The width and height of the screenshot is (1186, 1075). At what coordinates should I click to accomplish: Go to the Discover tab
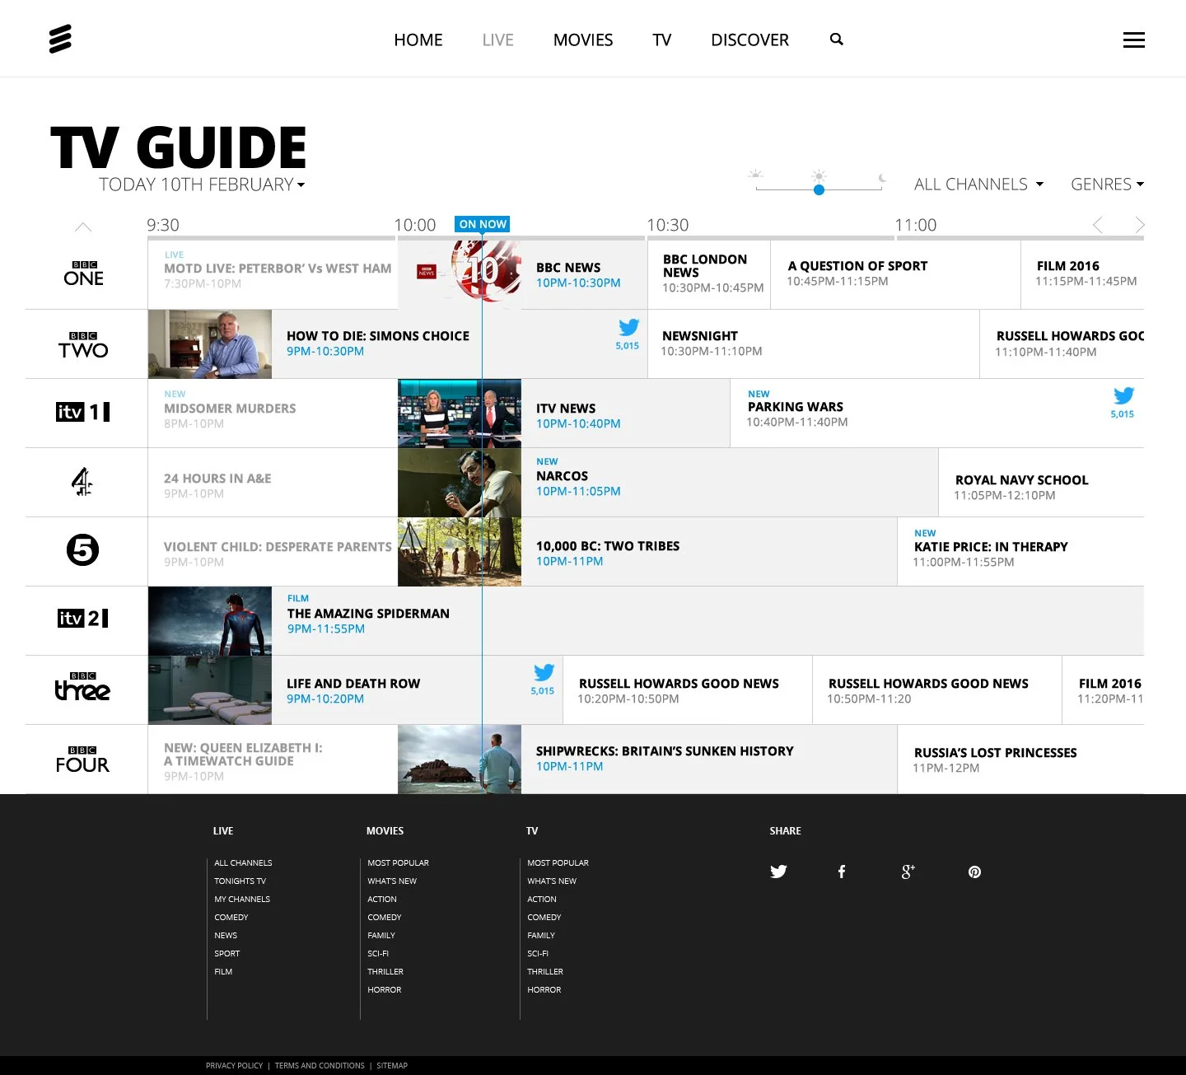[x=749, y=40]
